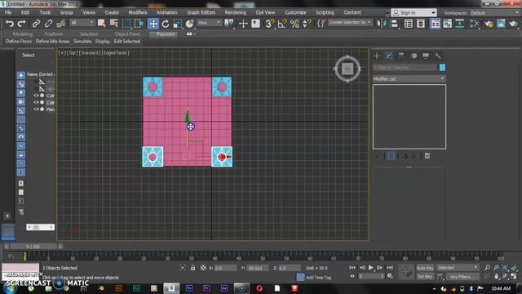This screenshot has height=294, width=522.
Task: Click the Go to End button
Action: pos(390,268)
